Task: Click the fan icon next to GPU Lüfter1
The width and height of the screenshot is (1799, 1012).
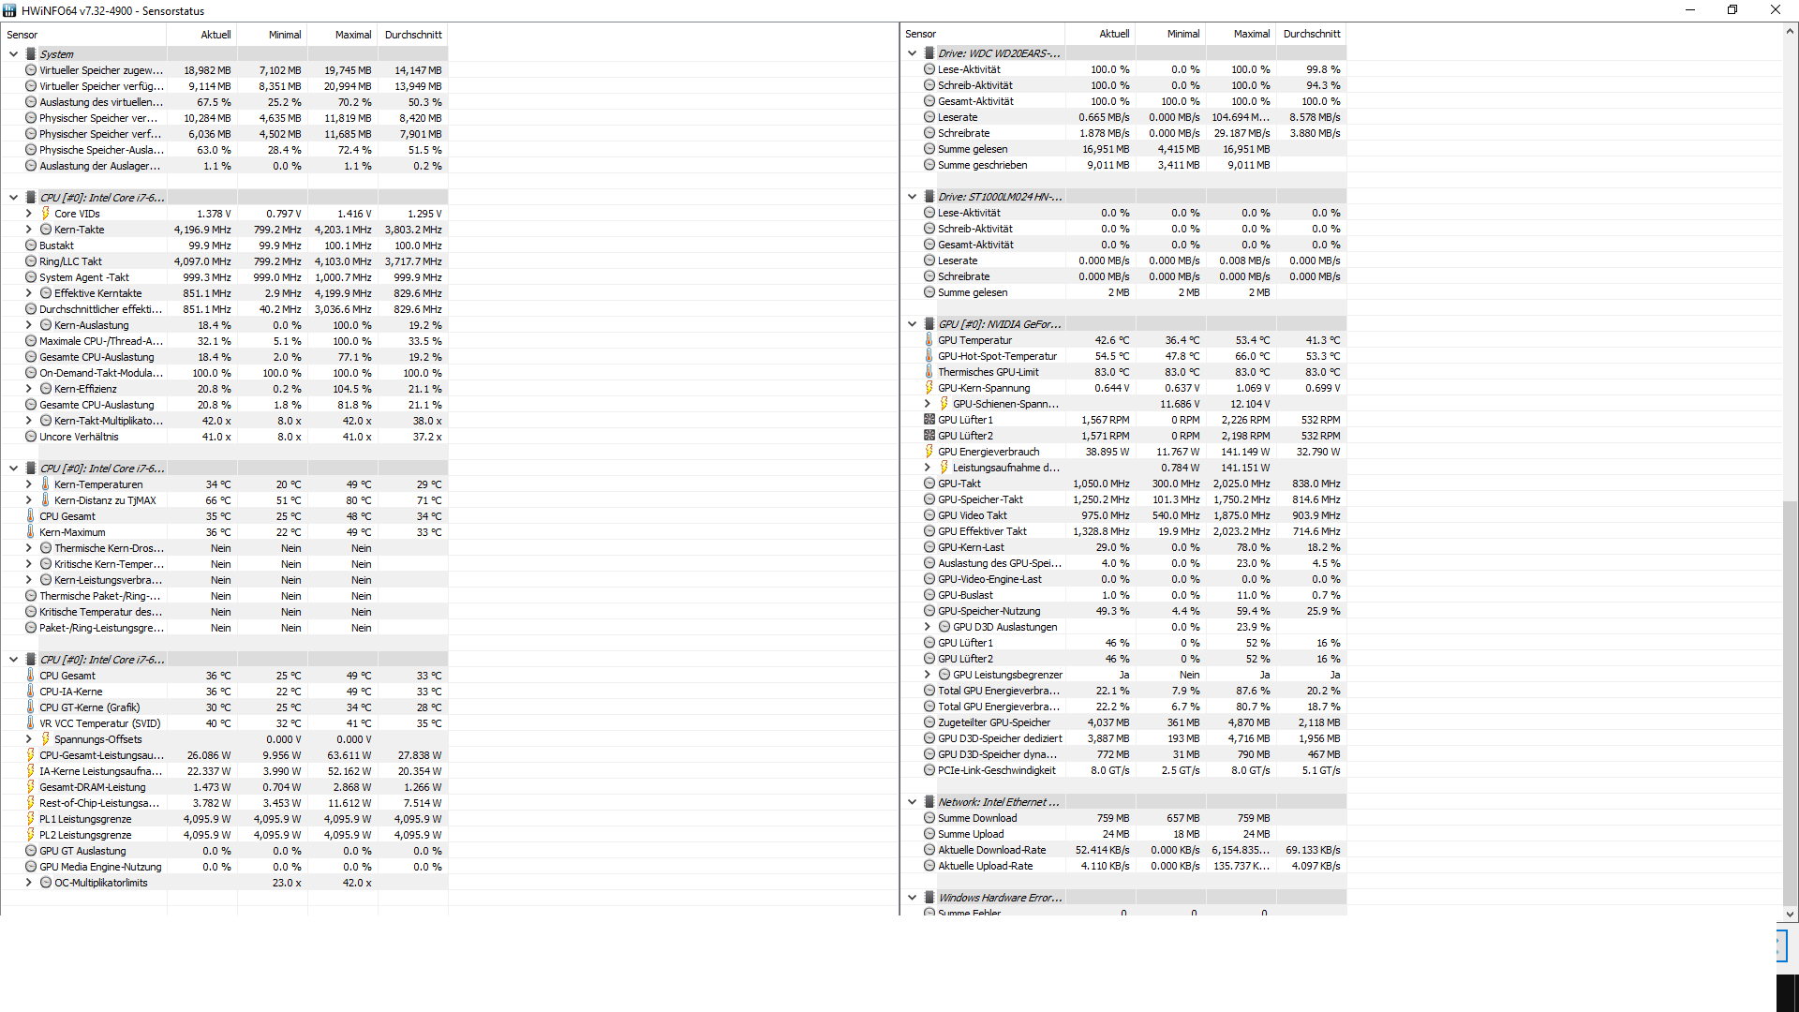Action: (929, 420)
